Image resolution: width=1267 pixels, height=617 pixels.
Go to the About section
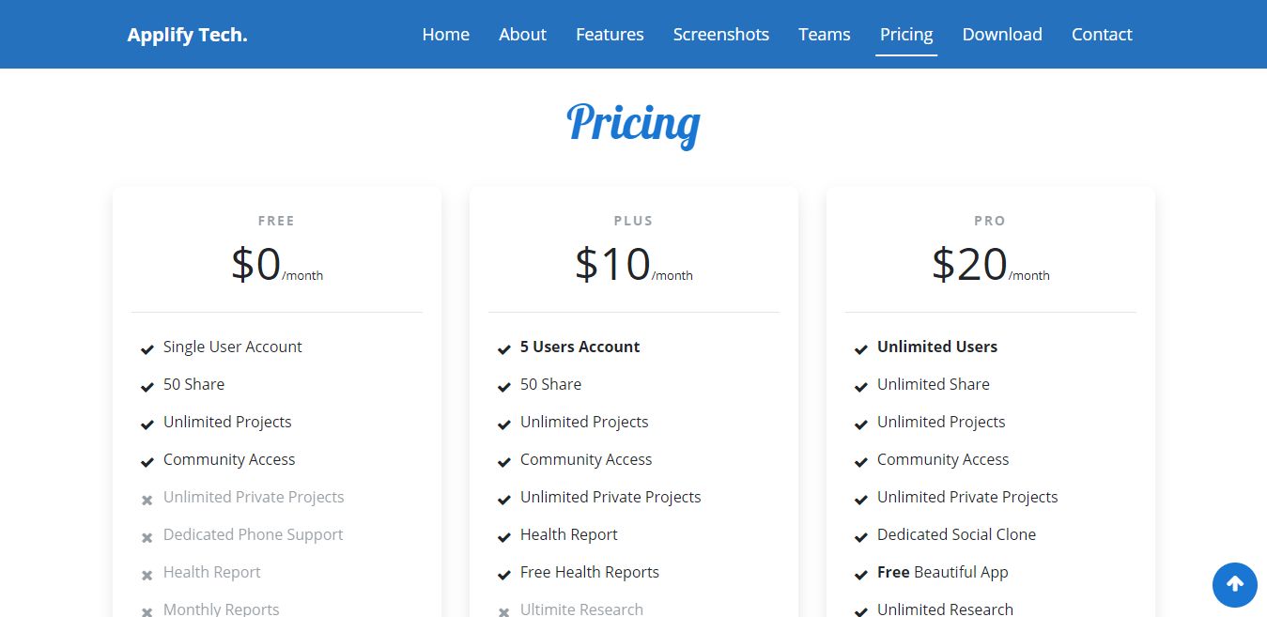click(522, 34)
